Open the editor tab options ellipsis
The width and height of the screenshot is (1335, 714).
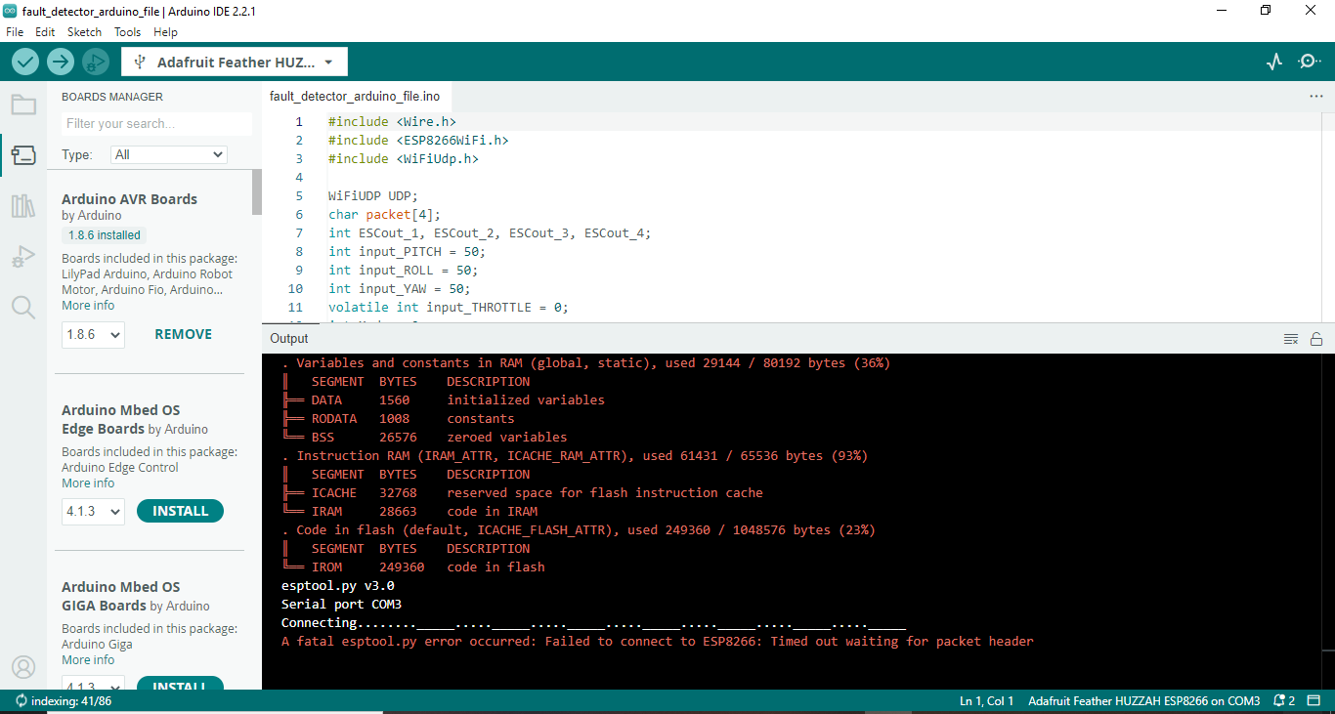pos(1315,97)
